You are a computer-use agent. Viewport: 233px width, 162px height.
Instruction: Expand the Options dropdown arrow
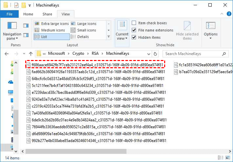pyautogui.click(x=211, y=38)
